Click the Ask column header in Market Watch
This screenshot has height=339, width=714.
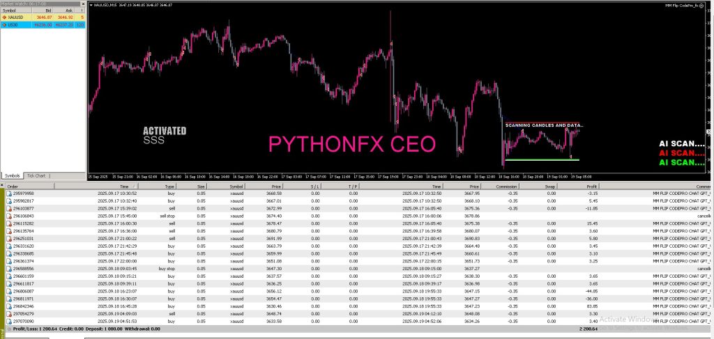point(63,10)
